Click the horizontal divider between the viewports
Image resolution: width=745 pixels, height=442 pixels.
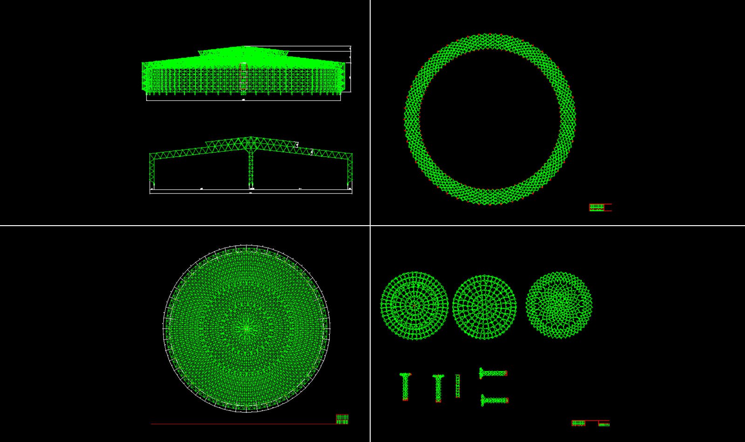[186, 226]
